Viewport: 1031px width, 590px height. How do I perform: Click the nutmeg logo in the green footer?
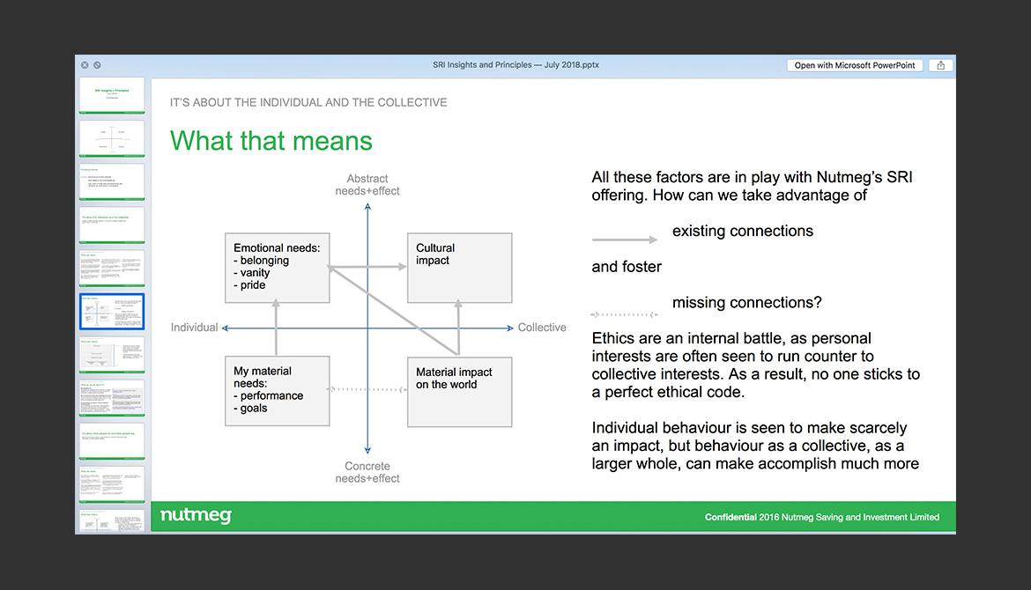click(x=196, y=516)
